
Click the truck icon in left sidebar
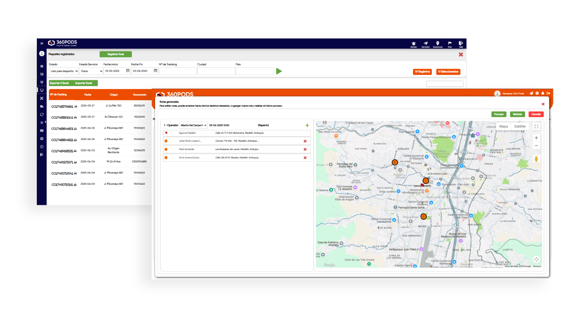tap(42, 107)
